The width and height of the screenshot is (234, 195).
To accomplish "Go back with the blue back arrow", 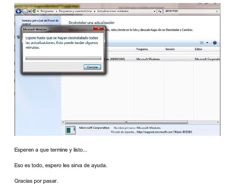I will [x=19, y=11].
